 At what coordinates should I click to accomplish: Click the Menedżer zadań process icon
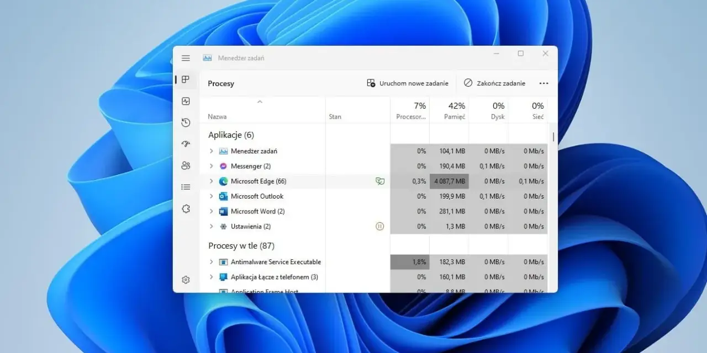[x=223, y=151]
